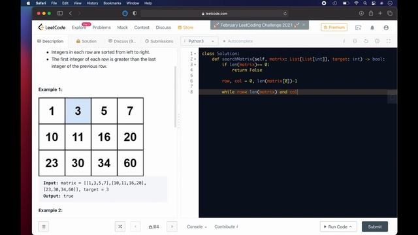
Task: Click the 'Example 2:' heading
Action: pyautogui.click(x=50, y=210)
